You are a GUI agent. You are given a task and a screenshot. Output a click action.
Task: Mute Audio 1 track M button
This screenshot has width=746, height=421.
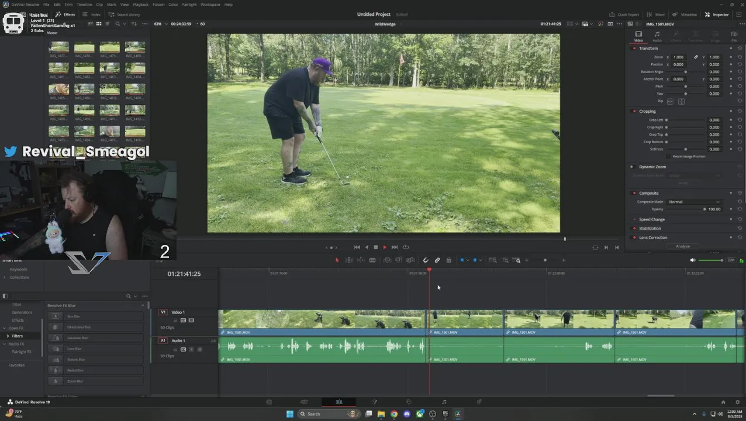pyautogui.click(x=199, y=349)
